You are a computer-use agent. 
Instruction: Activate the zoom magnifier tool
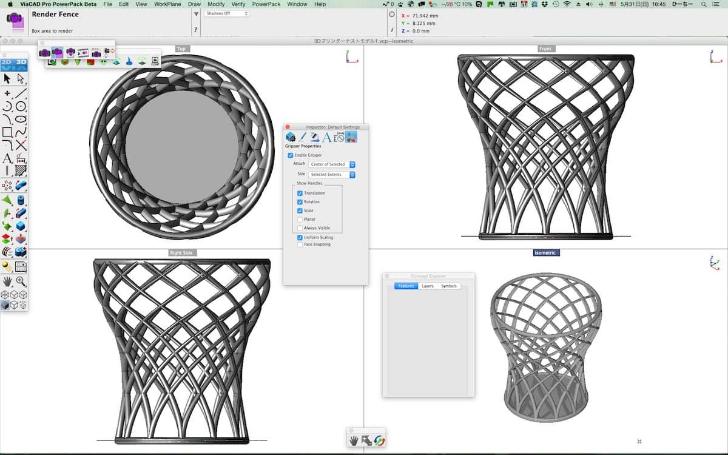(21, 281)
